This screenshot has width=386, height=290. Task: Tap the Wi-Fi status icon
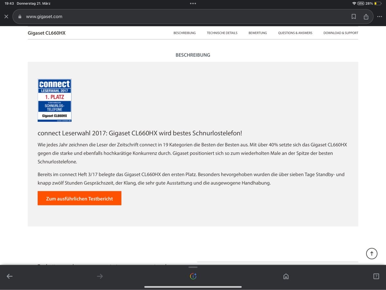354,4
